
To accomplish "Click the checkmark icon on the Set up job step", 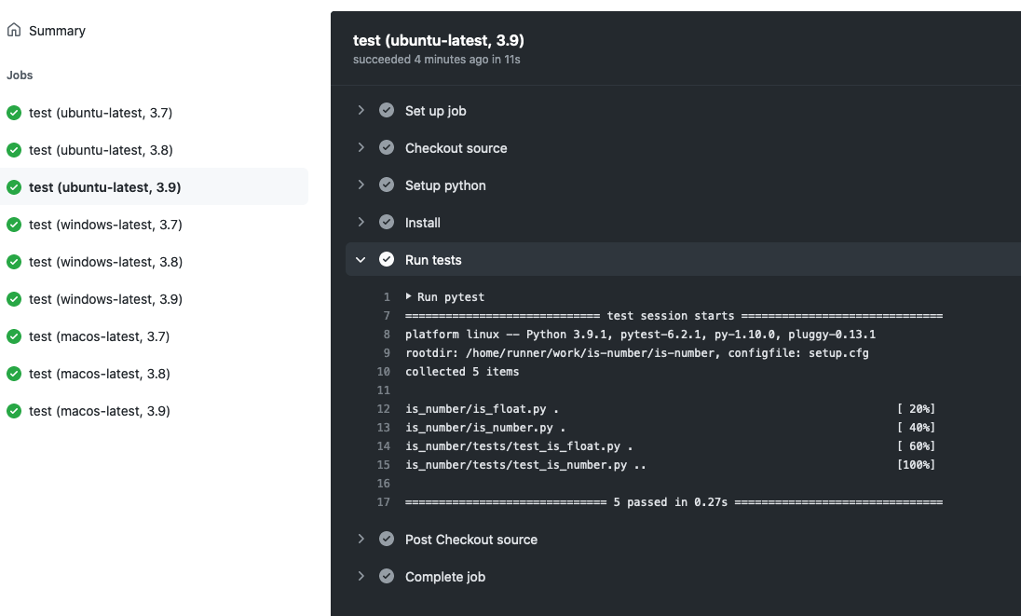I will [x=387, y=110].
